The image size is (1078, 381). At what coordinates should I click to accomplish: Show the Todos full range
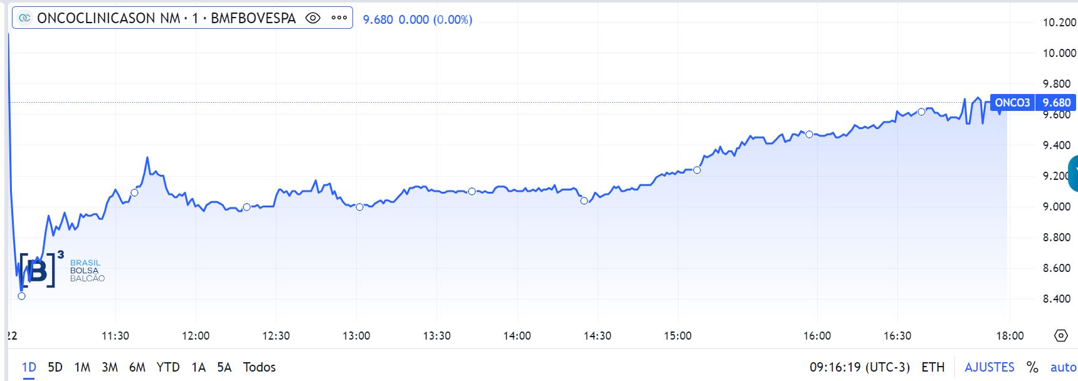click(x=259, y=367)
